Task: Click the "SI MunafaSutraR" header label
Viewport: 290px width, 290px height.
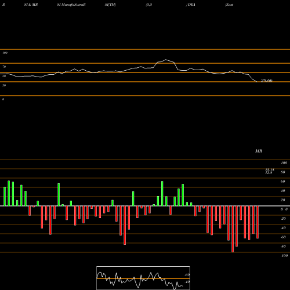Action: tap(71, 5)
